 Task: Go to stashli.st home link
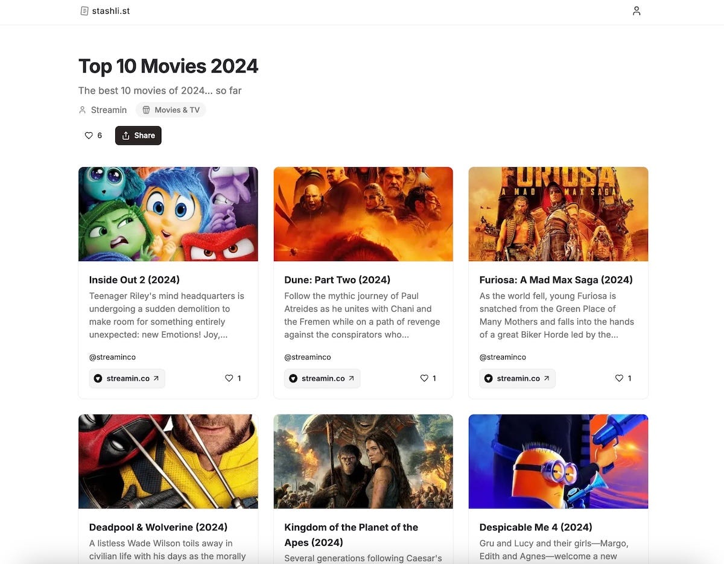pos(105,11)
